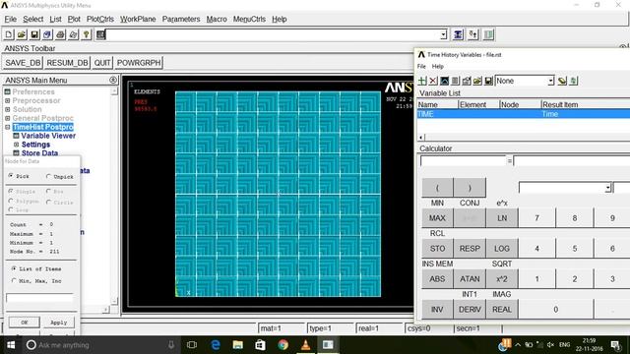This screenshot has width=630, height=354.
Task: Open the command input dropdown arrow
Action: click(x=443, y=35)
